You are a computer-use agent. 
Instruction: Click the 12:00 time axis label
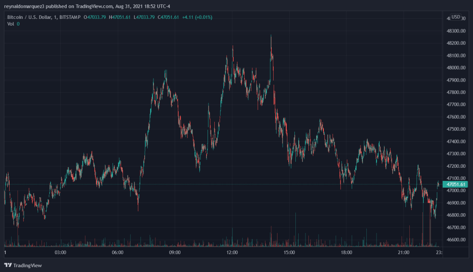pyautogui.click(x=232, y=252)
